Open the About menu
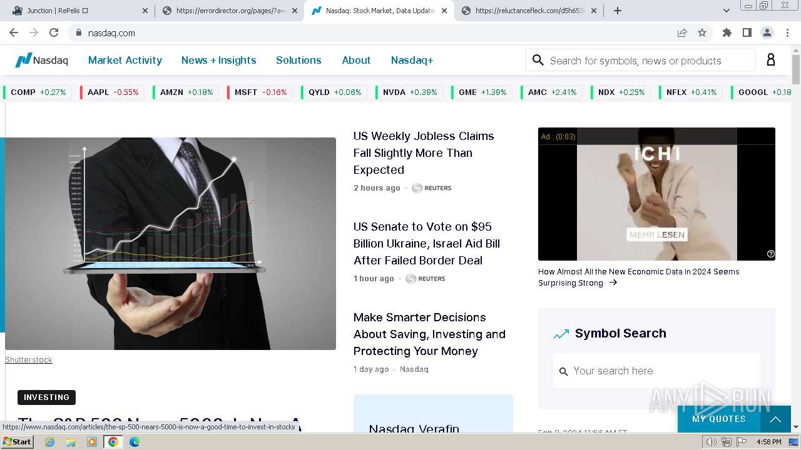This screenshot has width=801, height=450. coord(356,60)
